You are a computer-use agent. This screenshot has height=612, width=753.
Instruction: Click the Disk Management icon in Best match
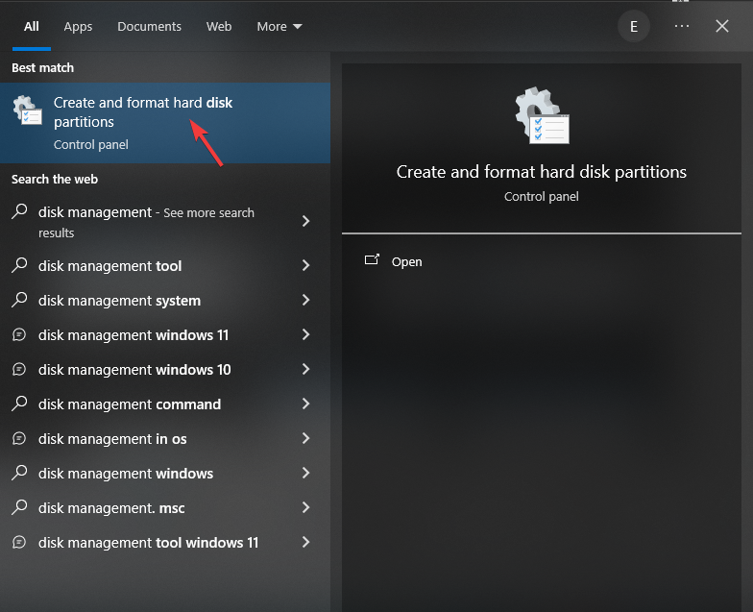pos(27,110)
